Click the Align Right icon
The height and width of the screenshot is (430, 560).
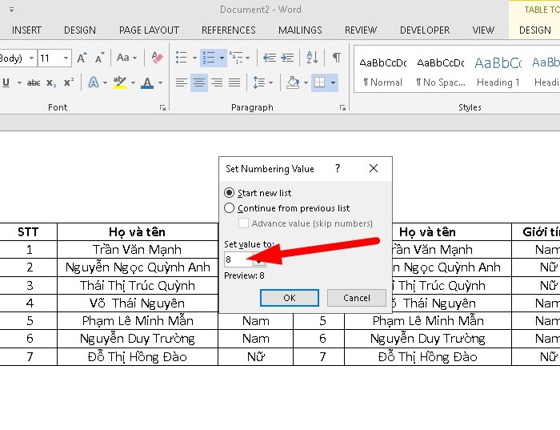point(217,83)
